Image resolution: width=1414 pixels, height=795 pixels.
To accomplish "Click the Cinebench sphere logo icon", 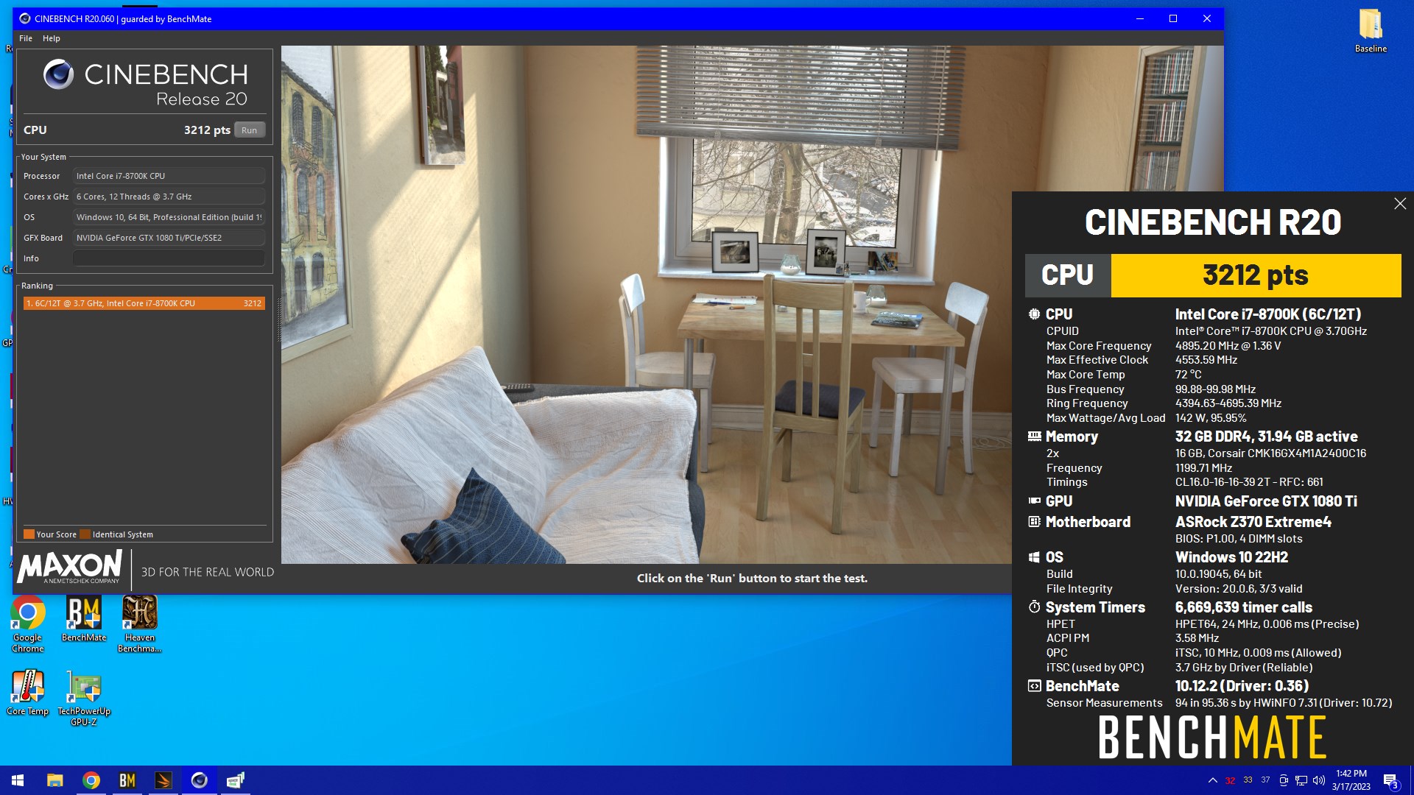I will point(58,74).
